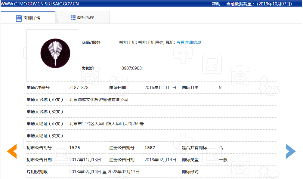Switch to the 商标流程 tab

point(86,17)
